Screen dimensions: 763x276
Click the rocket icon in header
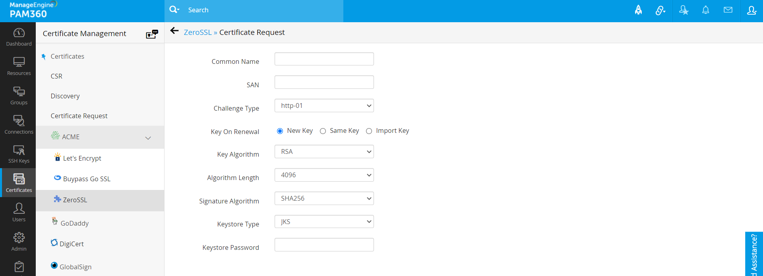pos(638,10)
